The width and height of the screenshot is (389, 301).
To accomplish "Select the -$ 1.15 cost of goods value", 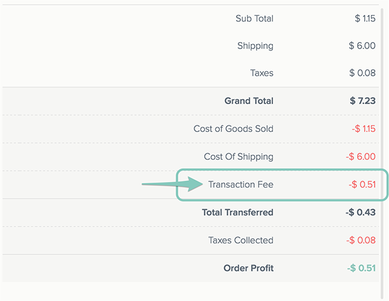I will pos(364,129).
